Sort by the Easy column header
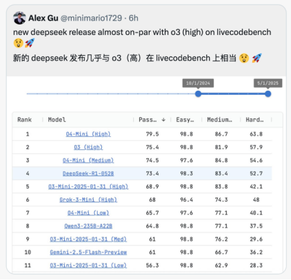291x280 pixels. (x=185, y=120)
